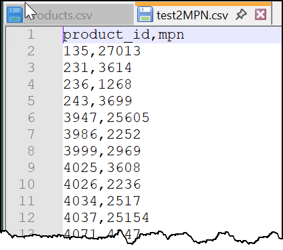The width and height of the screenshot is (283, 250).
Task: Click the row 4037,25154
Action: (x=106, y=218)
